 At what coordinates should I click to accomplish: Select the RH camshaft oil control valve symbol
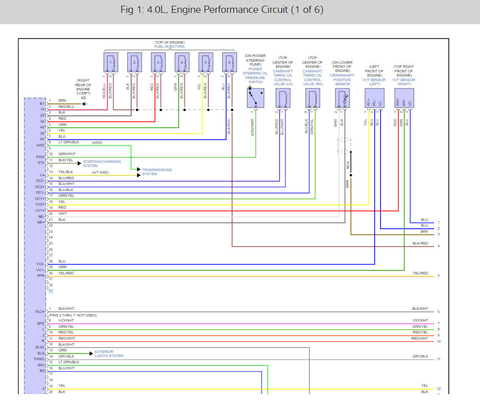tap(313, 98)
